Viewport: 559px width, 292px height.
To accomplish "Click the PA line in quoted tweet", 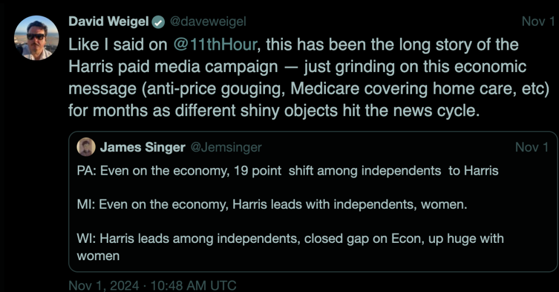I will pyautogui.click(x=287, y=170).
